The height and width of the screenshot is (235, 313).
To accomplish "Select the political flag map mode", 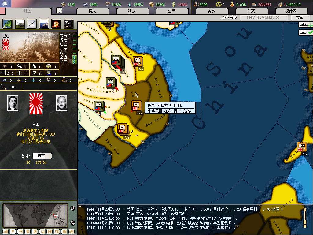I will [x=13, y=232].
